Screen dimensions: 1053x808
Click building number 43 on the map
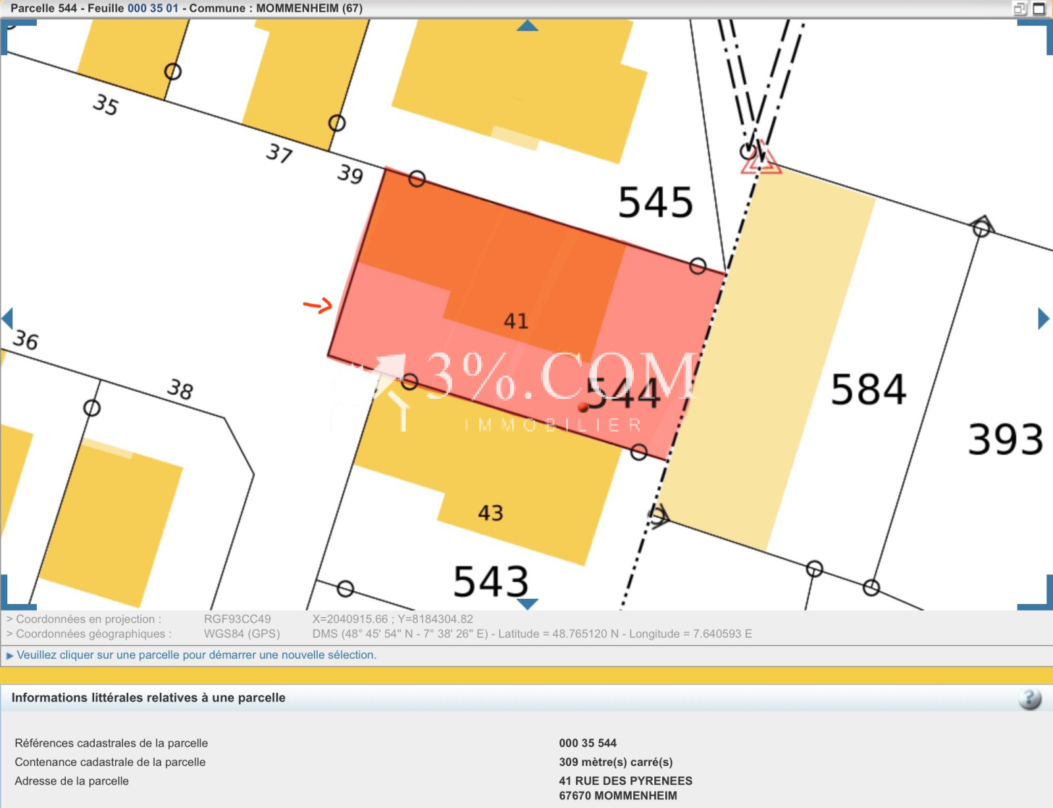[x=490, y=513]
